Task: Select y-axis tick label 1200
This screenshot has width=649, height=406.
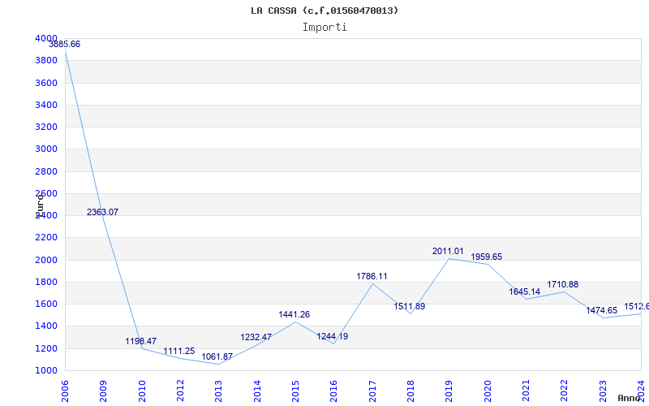Action: coord(46,348)
